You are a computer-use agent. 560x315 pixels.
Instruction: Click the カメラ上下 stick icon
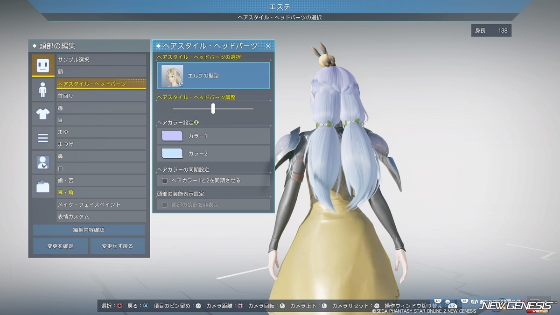324,306
